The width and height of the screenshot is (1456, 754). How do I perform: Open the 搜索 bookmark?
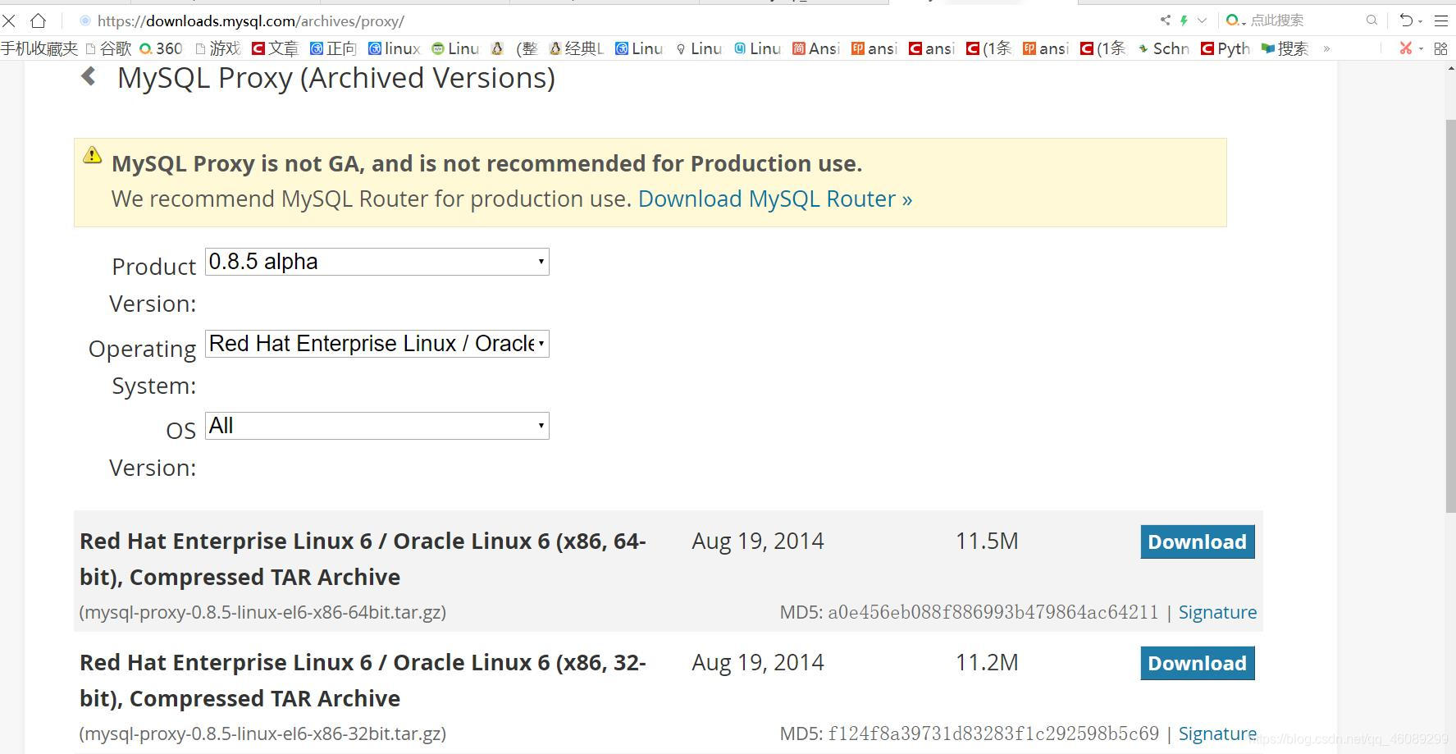tap(1285, 48)
